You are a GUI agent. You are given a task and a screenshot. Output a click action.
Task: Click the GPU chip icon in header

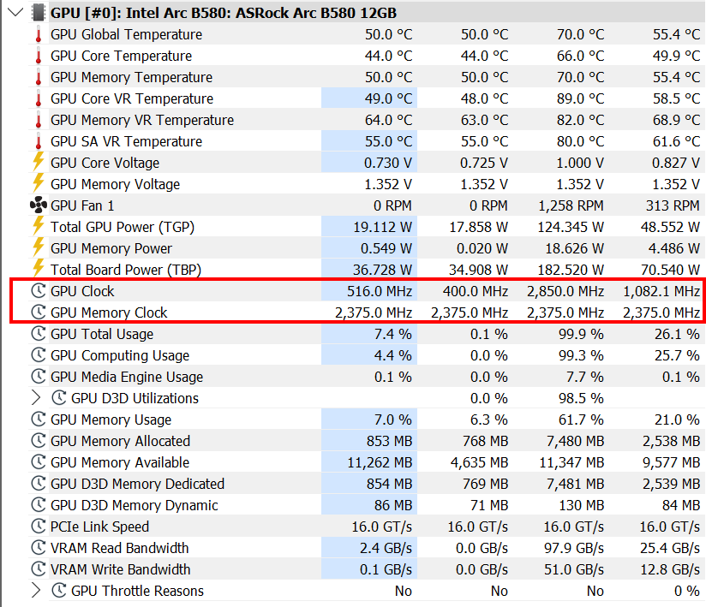pos(39,12)
